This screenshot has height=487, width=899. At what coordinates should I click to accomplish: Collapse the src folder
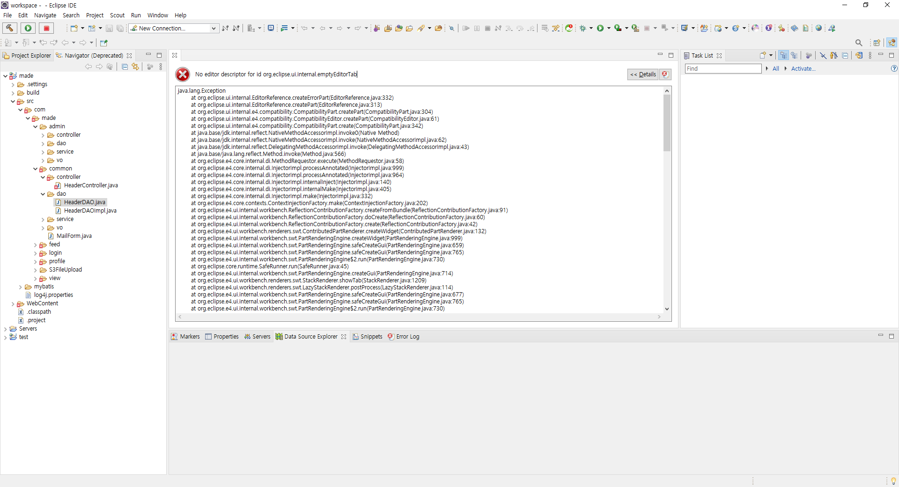coord(13,101)
